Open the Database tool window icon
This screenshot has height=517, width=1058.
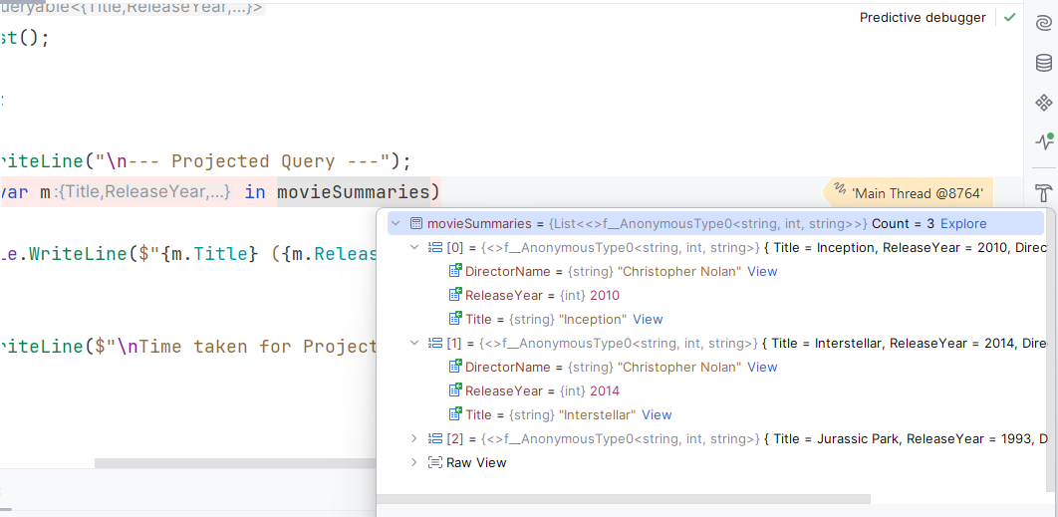pos(1044,63)
